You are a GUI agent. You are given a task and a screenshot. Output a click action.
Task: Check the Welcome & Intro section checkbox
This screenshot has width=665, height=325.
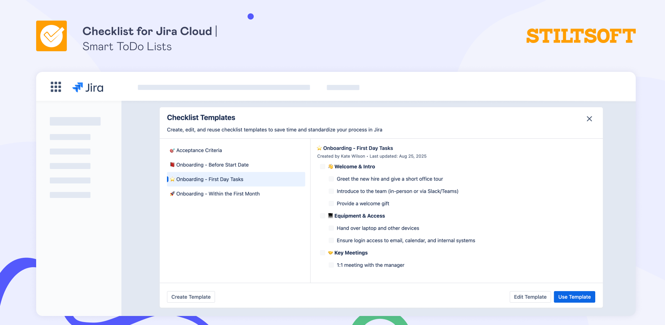322,166
